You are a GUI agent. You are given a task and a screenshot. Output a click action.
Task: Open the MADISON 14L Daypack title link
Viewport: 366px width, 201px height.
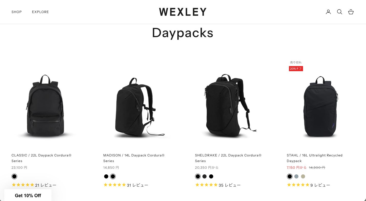pyautogui.click(x=134, y=158)
